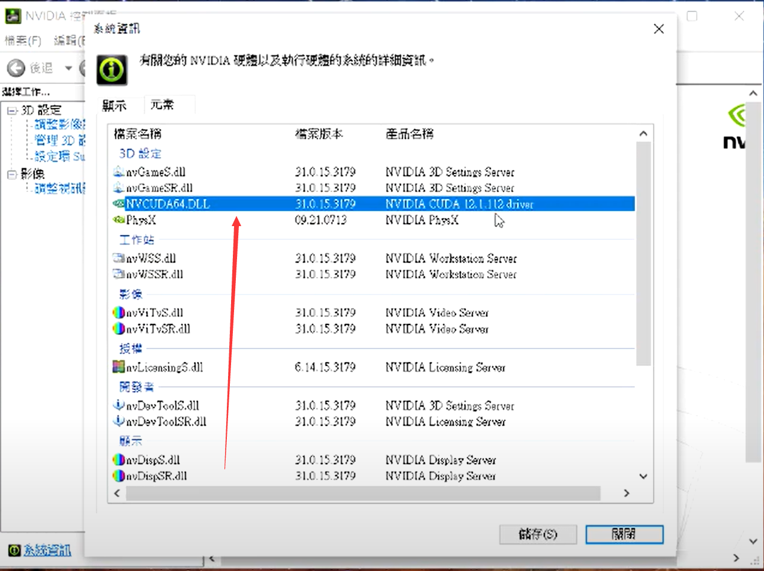This screenshot has height=571, width=764.
Task: Open the 檔案(F) menu
Action: tap(23, 41)
